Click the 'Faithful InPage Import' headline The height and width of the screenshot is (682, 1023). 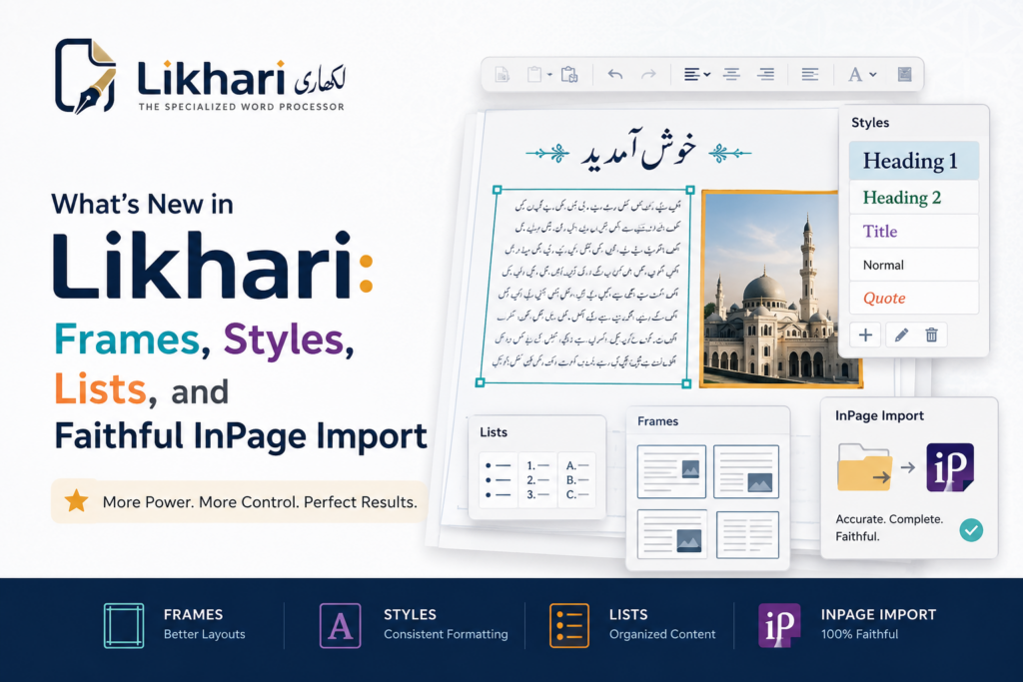point(241,436)
